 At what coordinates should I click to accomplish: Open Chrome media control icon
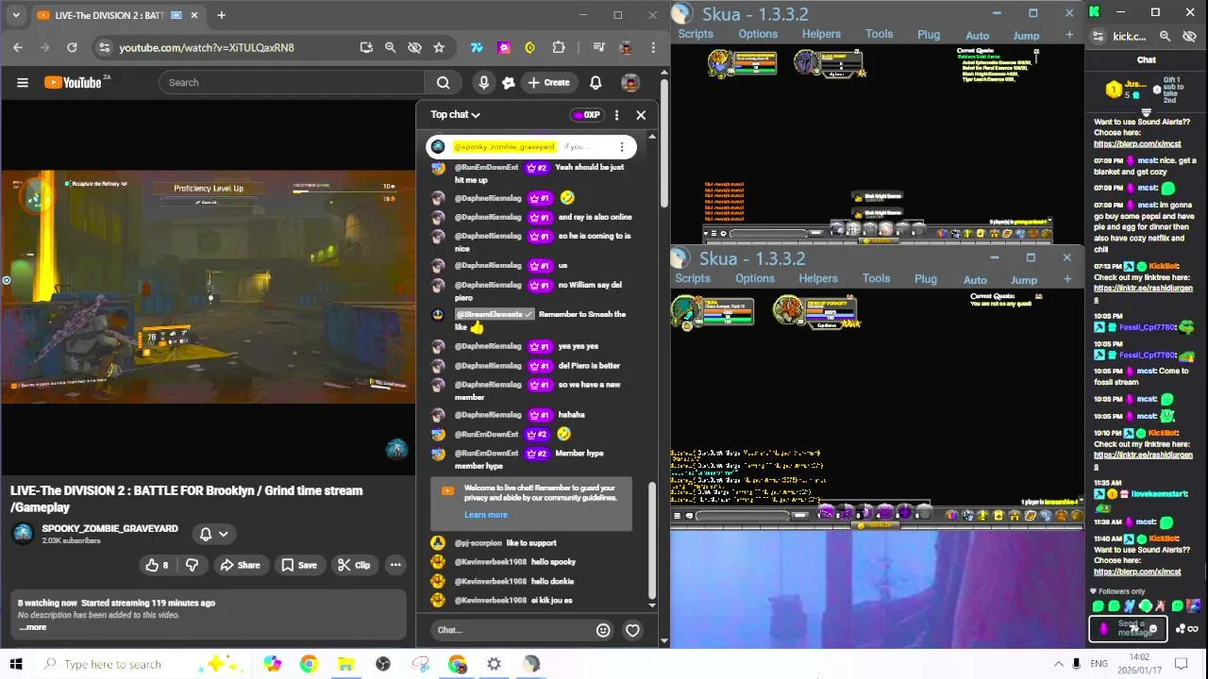tap(598, 47)
